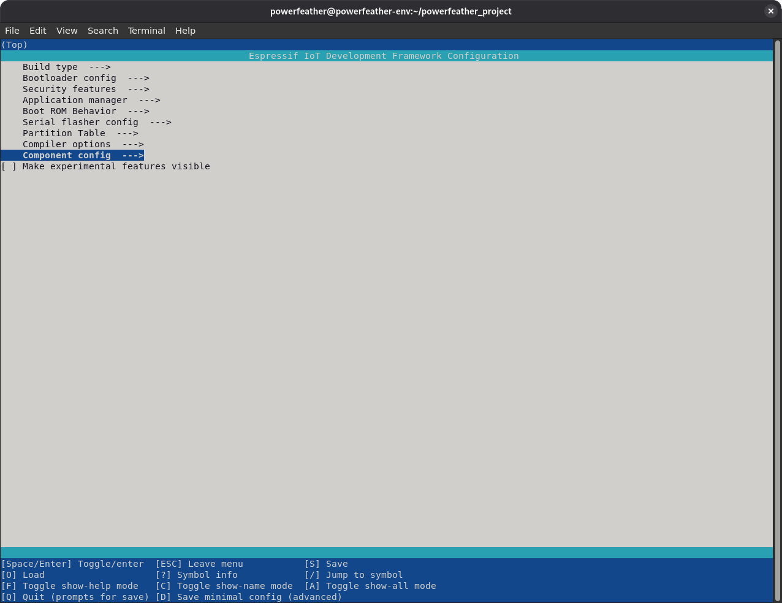Click the Espressif IoT Development Framework Configuration title
Screen dimensions: 782x603
coord(384,56)
